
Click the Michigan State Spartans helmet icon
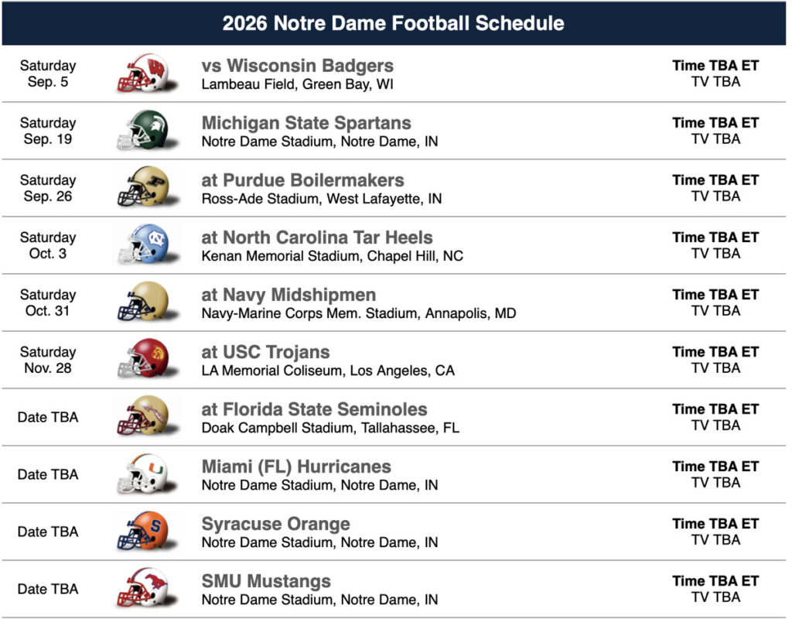(x=143, y=131)
